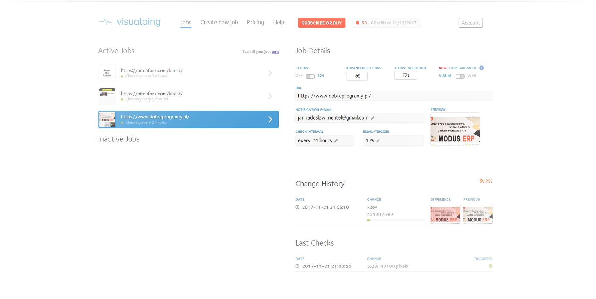596x299 pixels.
Task: Click the clock icon beside 2017-11-21 21:06:20
Action: point(297,266)
